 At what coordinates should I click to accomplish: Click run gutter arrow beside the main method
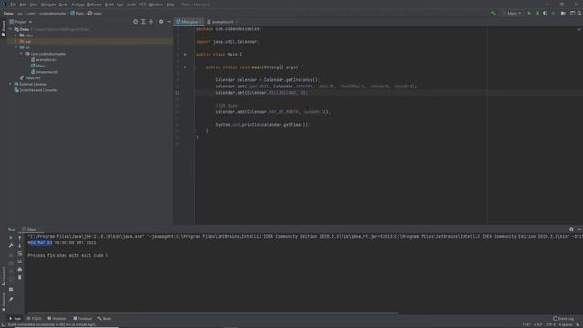pos(185,67)
